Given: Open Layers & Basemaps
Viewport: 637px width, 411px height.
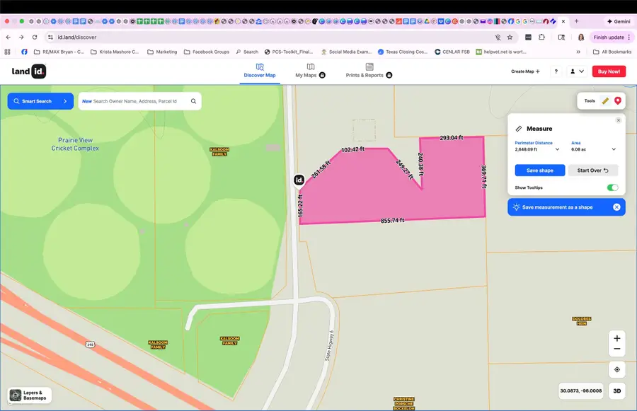Looking at the screenshot, I should [x=29, y=395].
